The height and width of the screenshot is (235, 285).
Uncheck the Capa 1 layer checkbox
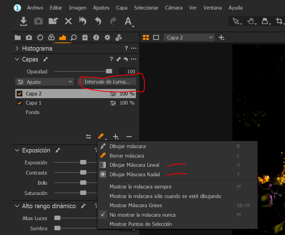point(19,103)
